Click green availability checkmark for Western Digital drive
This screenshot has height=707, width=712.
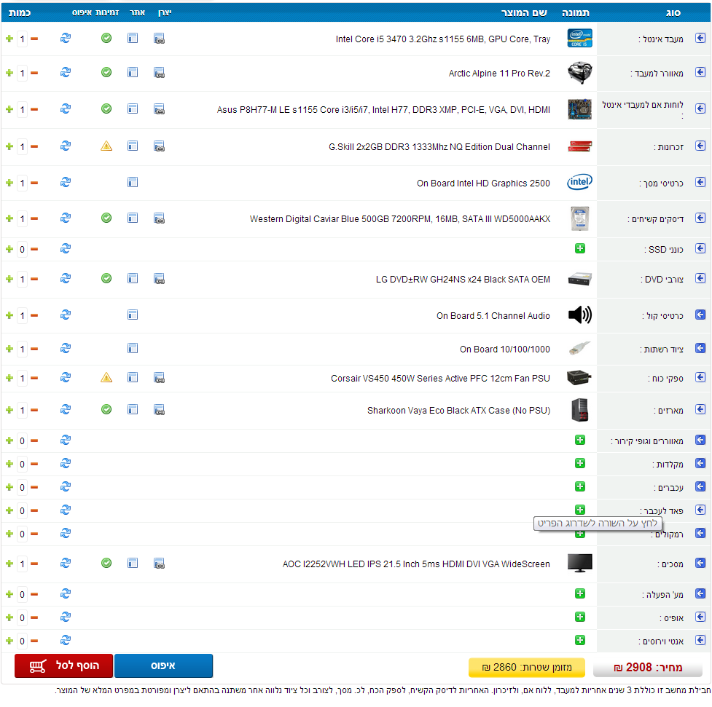coord(106,218)
